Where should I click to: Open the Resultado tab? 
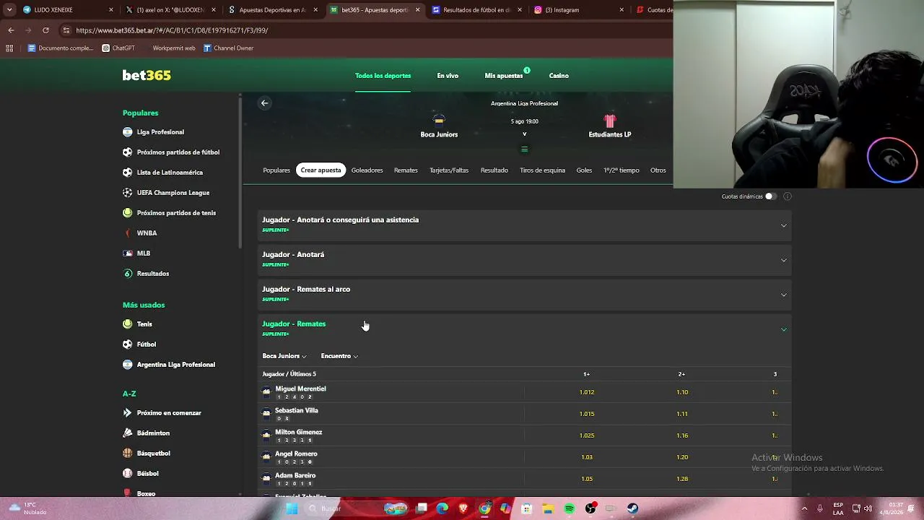tap(494, 170)
